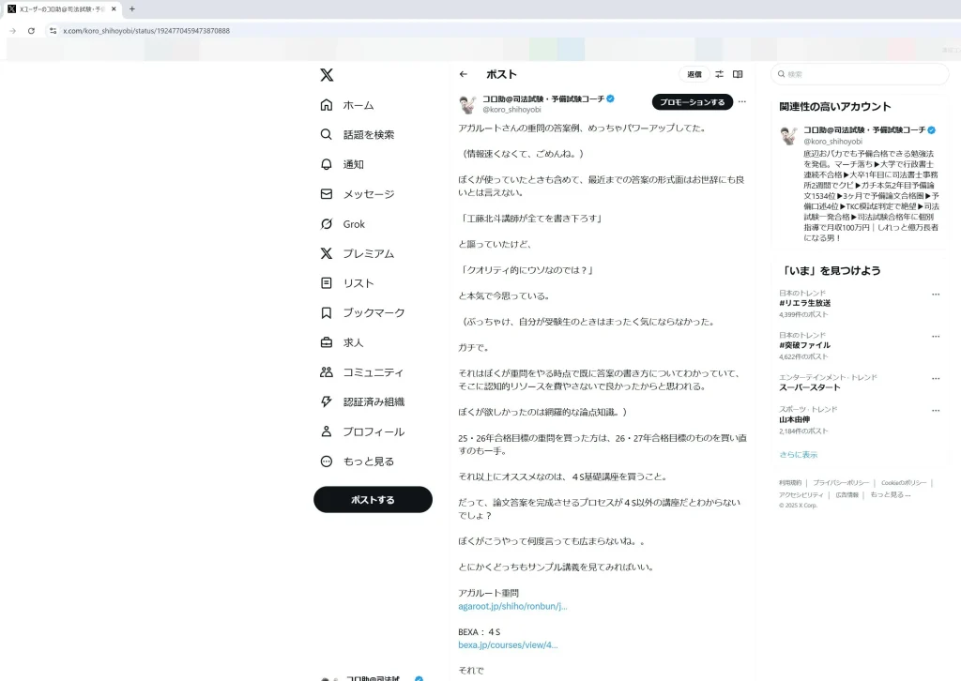The width and height of the screenshot is (961, 681).
Task: Open the ホーム home page
Action: (347, 105)
